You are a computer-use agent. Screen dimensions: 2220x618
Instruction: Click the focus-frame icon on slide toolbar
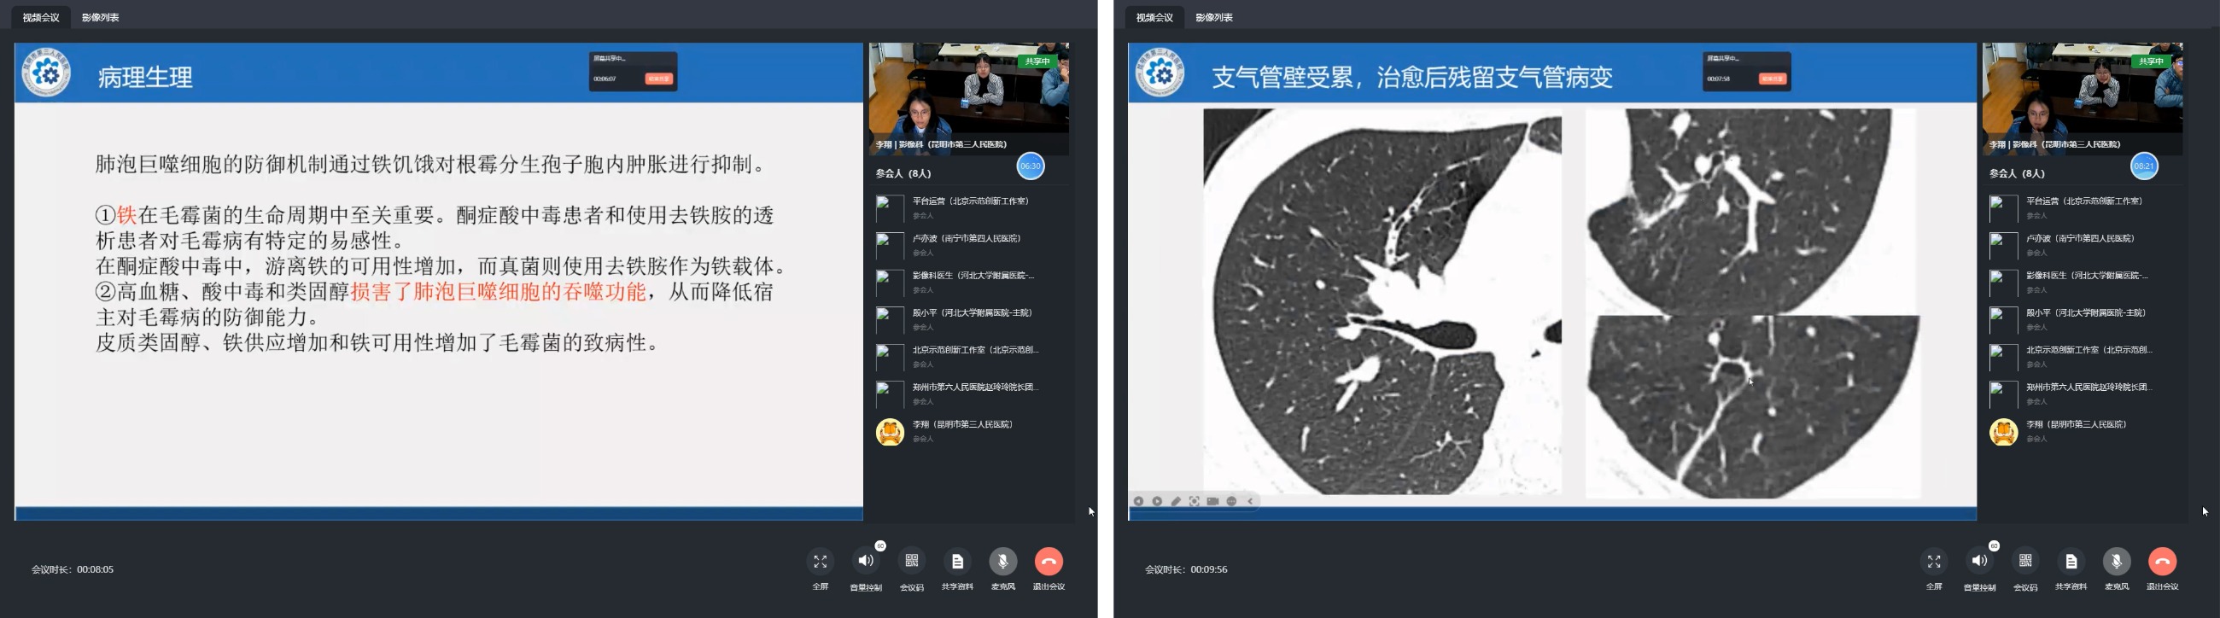1195,501
